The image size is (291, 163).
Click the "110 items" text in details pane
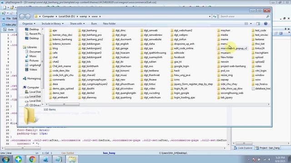point(50,110)
